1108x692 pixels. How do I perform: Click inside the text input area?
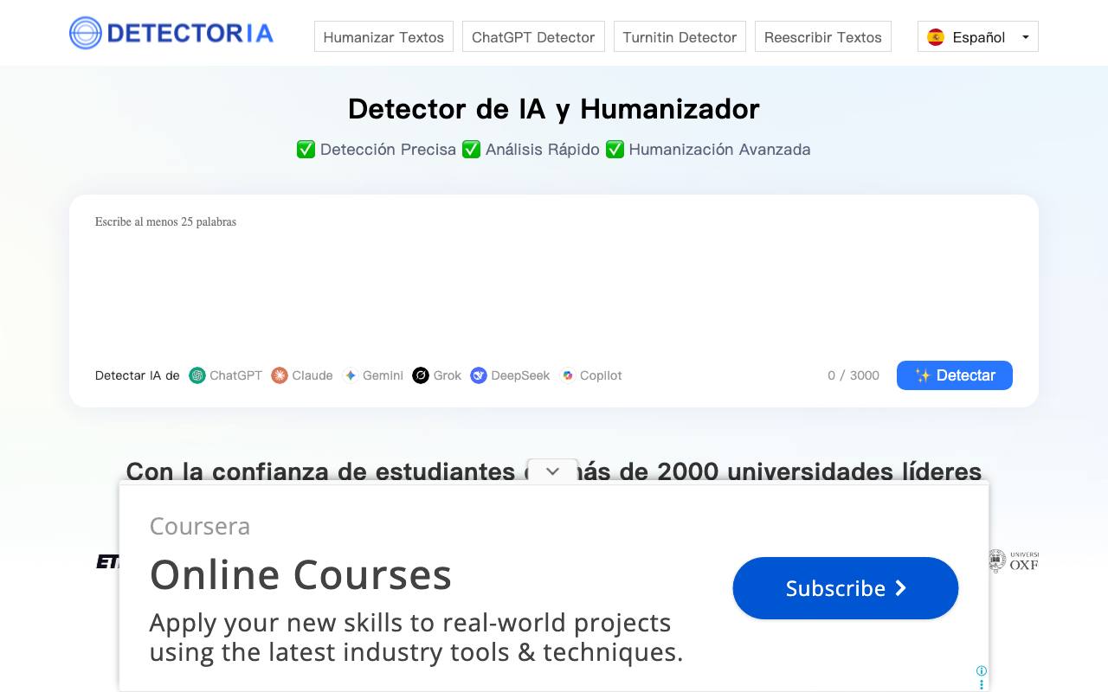coord(554,277)
